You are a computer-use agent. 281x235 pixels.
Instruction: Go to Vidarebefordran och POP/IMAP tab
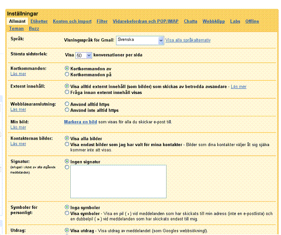146,21
